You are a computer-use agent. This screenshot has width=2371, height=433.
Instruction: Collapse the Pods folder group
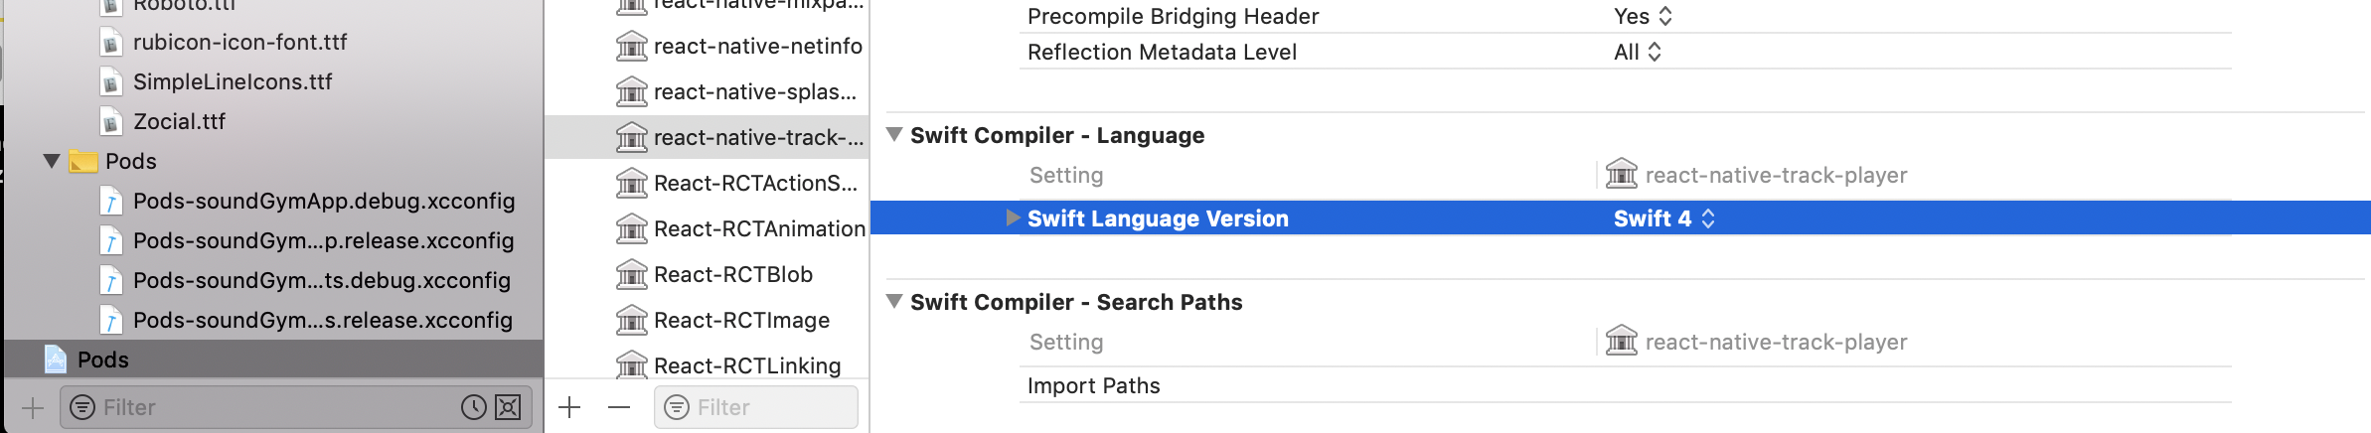(52, 161)
